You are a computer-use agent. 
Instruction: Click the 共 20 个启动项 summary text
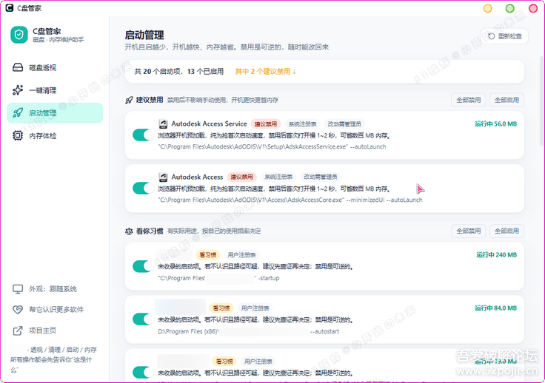tap(179, 72)
